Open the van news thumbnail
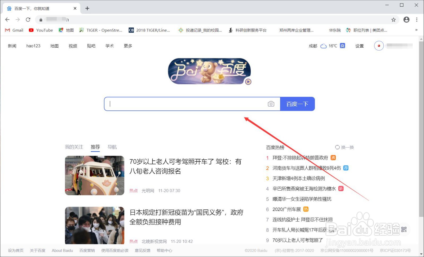The image size is (424, 257). 95,175
